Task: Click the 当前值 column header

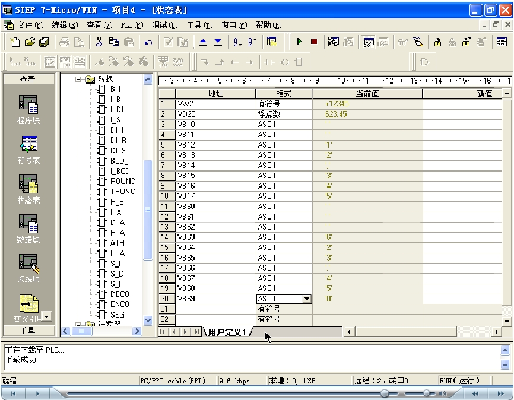Action: 367,93
